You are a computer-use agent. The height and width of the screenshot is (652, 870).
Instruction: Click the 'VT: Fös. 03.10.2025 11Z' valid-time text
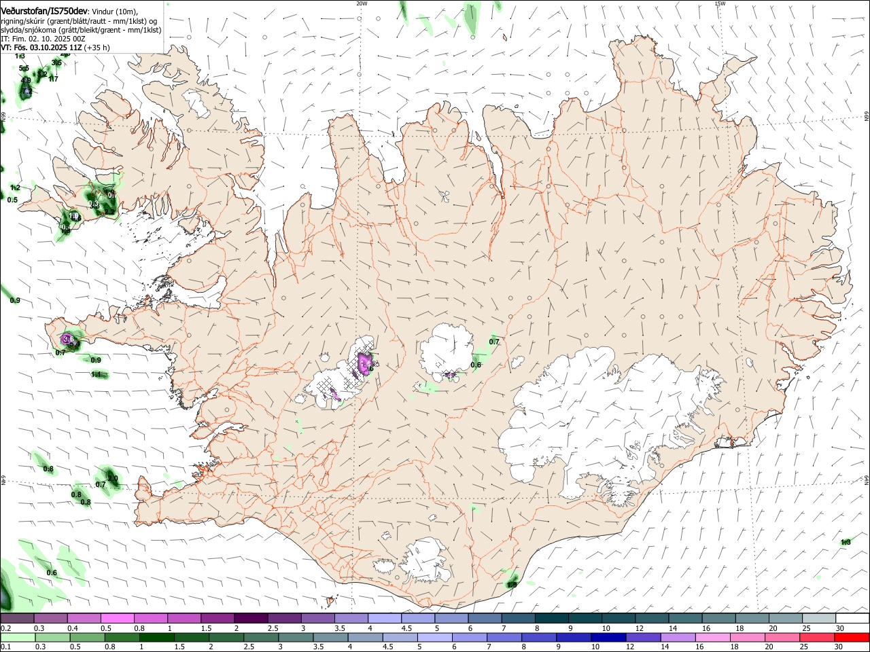click(41, 48)
